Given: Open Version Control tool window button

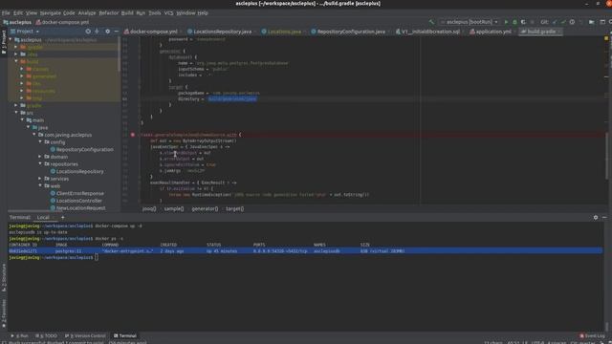Looking at the screenshot, I should pyautogui.click(x=85, y=335).
